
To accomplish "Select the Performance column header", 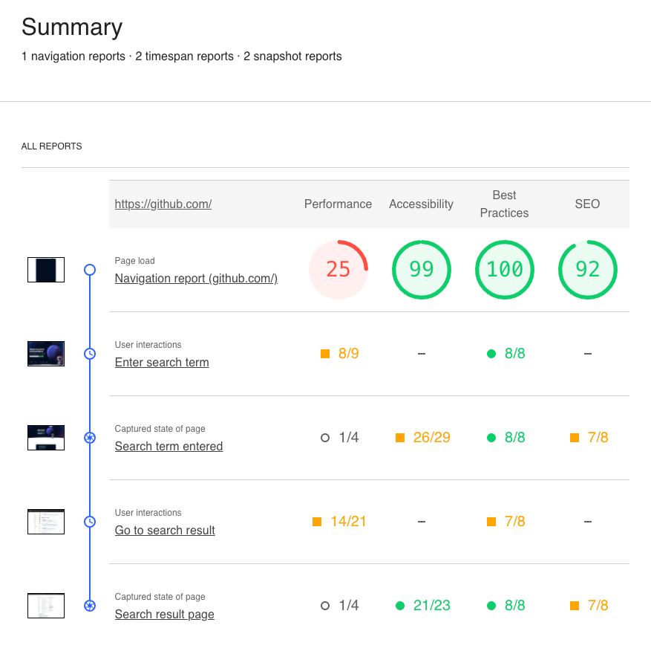I will (x=338, y=204).
